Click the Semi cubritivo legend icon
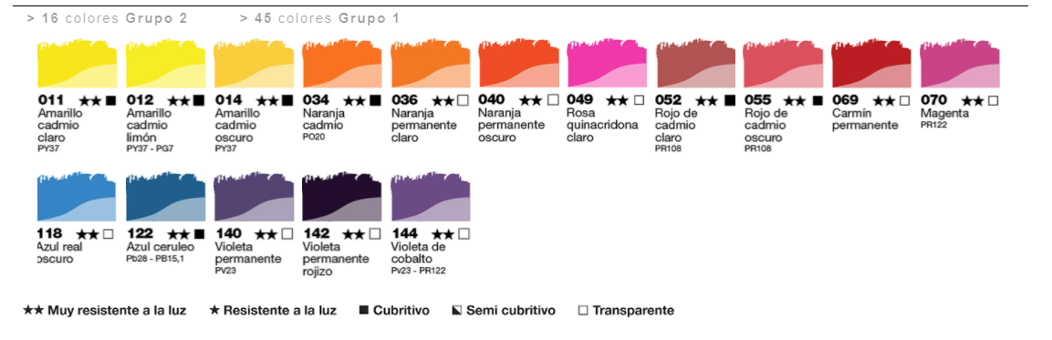 pos(457,311)
